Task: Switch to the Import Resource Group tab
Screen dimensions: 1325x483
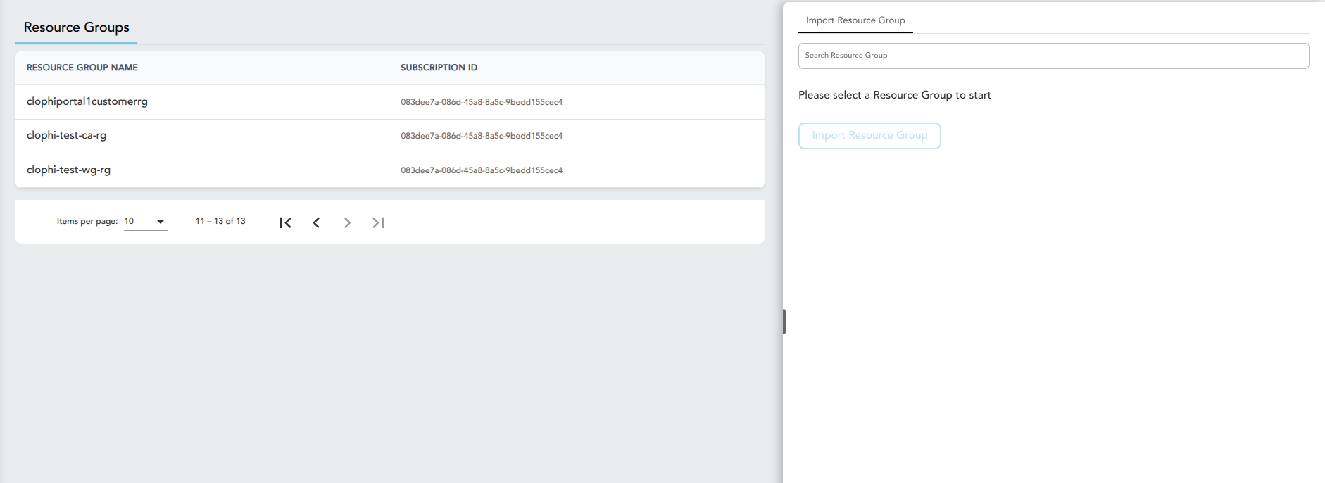Action: point(855,20)
